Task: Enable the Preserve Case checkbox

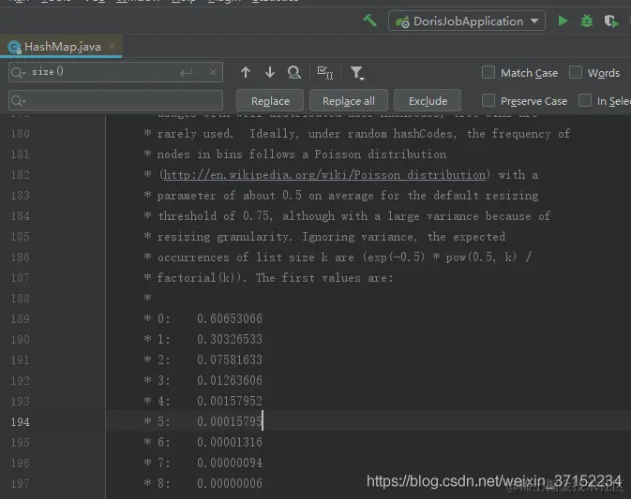Action: 488,100
